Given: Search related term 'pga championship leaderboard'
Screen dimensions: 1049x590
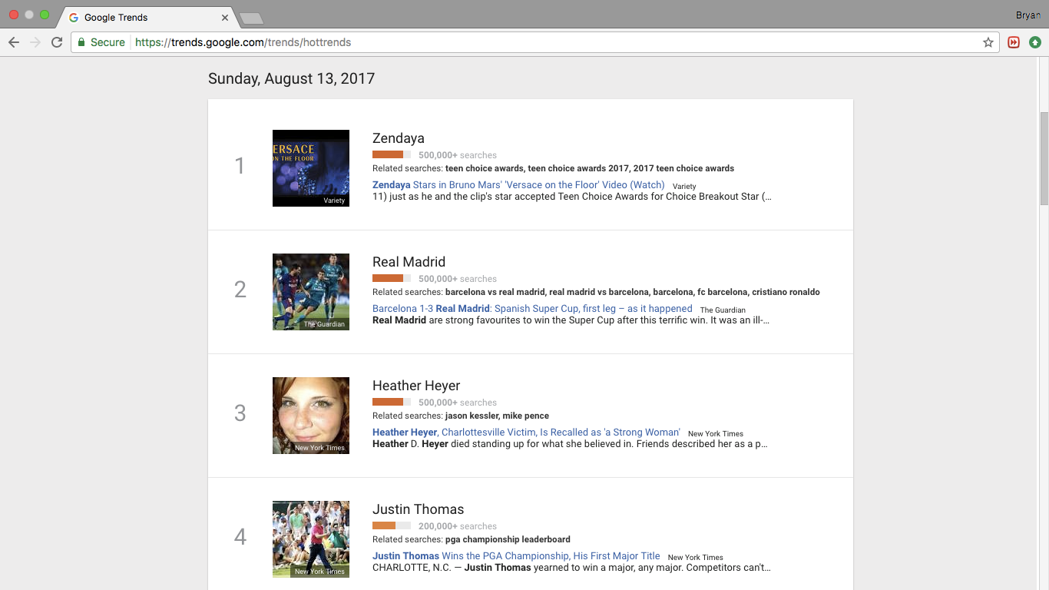Looking at the screenshot, I should (x=508, y=539).
